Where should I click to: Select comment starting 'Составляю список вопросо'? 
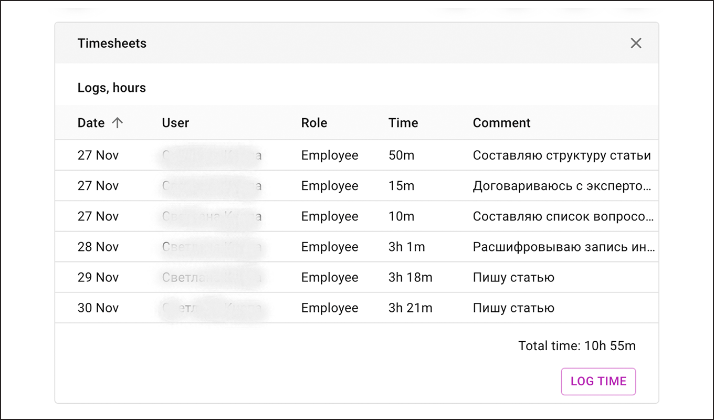[564, 216]
